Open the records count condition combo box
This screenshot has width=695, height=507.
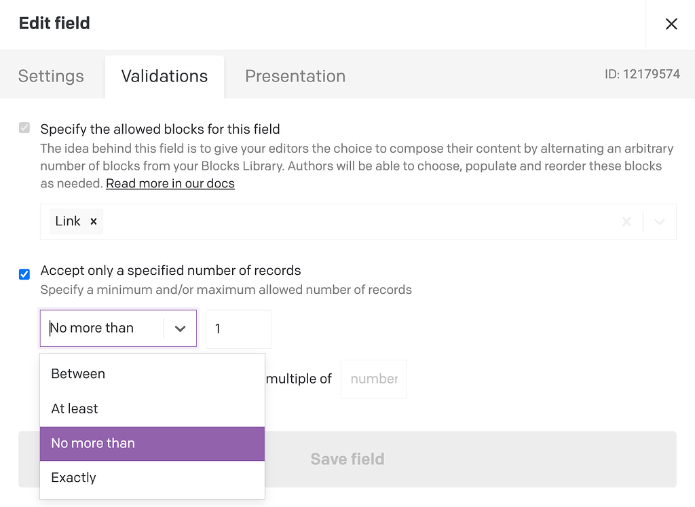coord(102,328)
